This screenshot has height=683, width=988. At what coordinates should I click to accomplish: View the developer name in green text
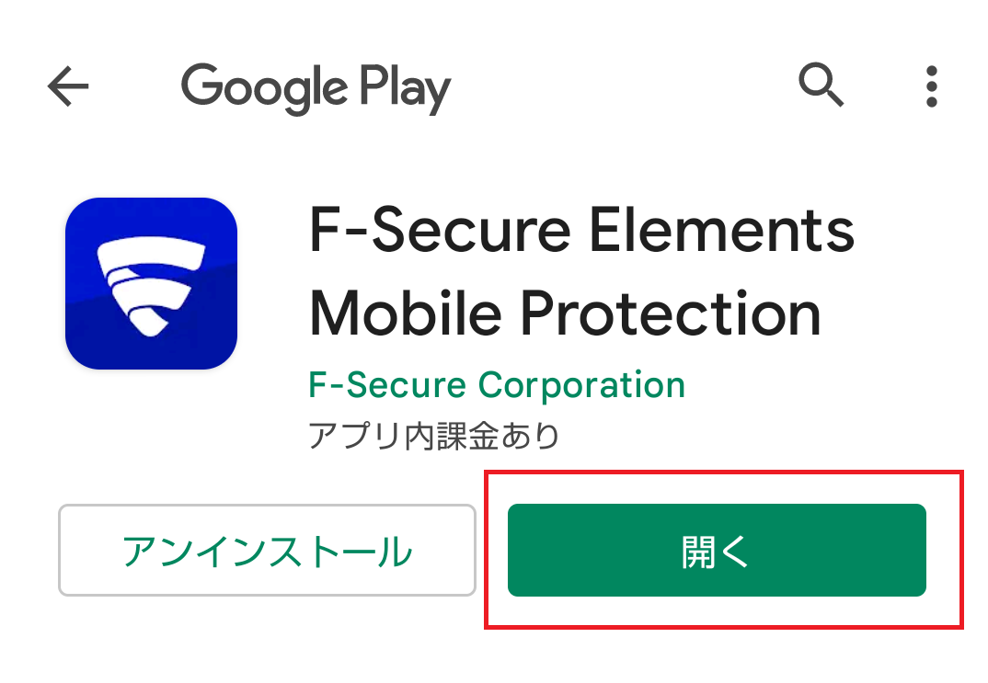pyautogui.click(x=497, y=385)
